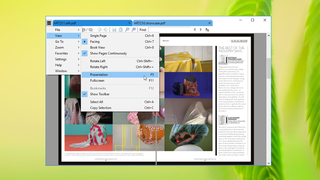Viewport: 320px width, 180px height.
Task: Close the ART251.d4l.pdf tab
Action: click(x=129, y=23)
